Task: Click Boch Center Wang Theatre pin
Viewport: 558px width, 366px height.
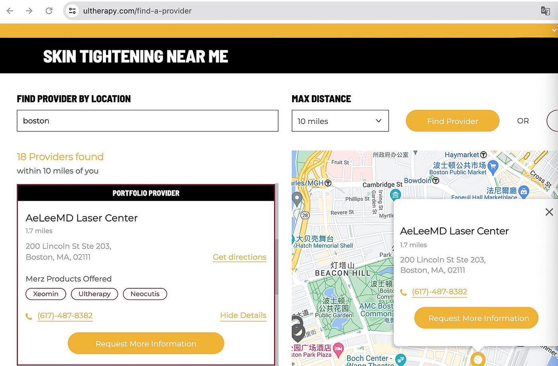Action: click(401, 360)
